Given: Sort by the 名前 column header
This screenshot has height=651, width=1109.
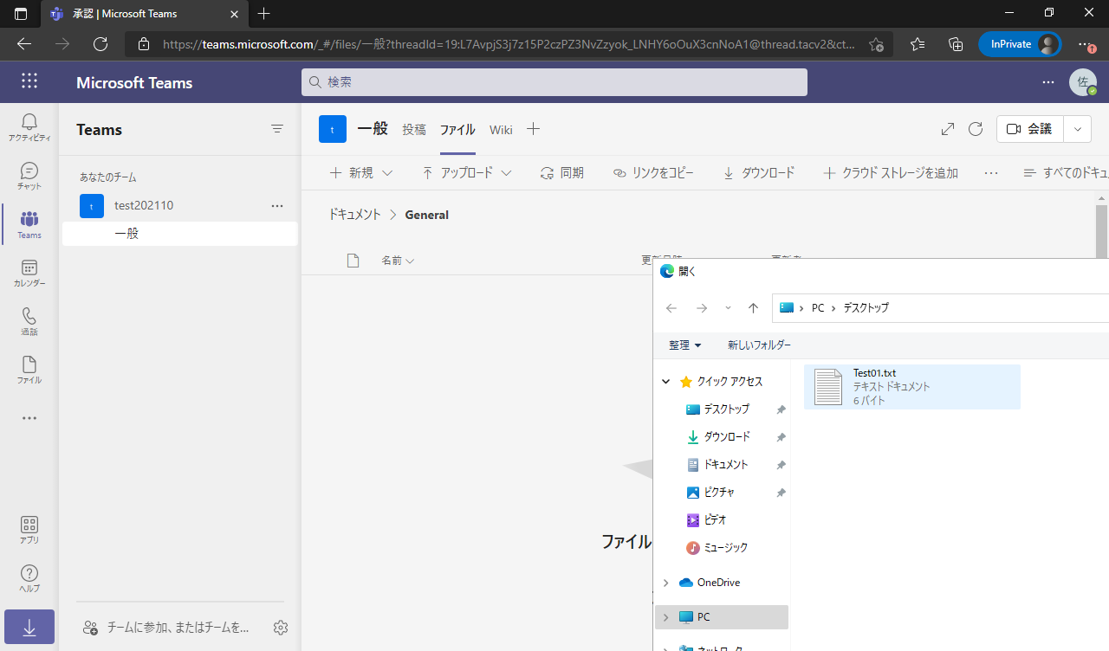Looking at the screenshot, I should 398,261.
